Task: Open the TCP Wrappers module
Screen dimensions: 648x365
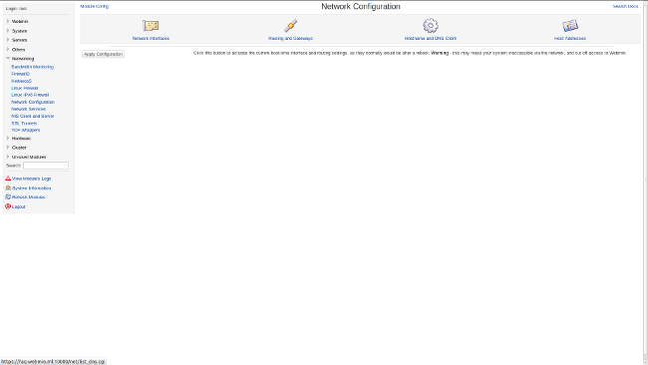Action: (25, 131)
